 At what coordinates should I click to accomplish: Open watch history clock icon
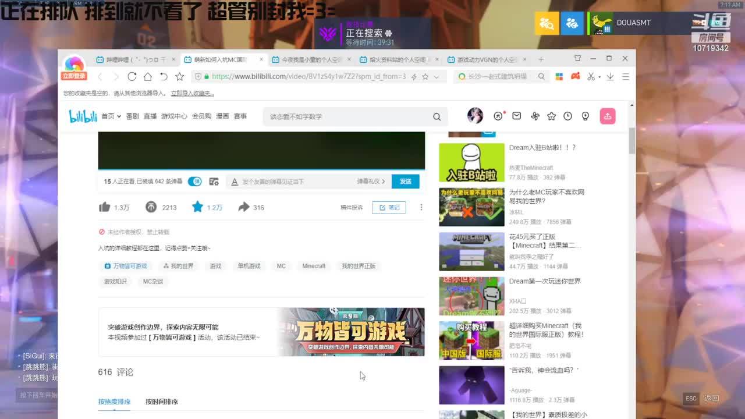click(567, 116)
